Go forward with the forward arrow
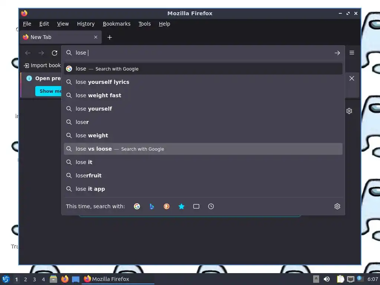The image size is (380, 285). 41,53
